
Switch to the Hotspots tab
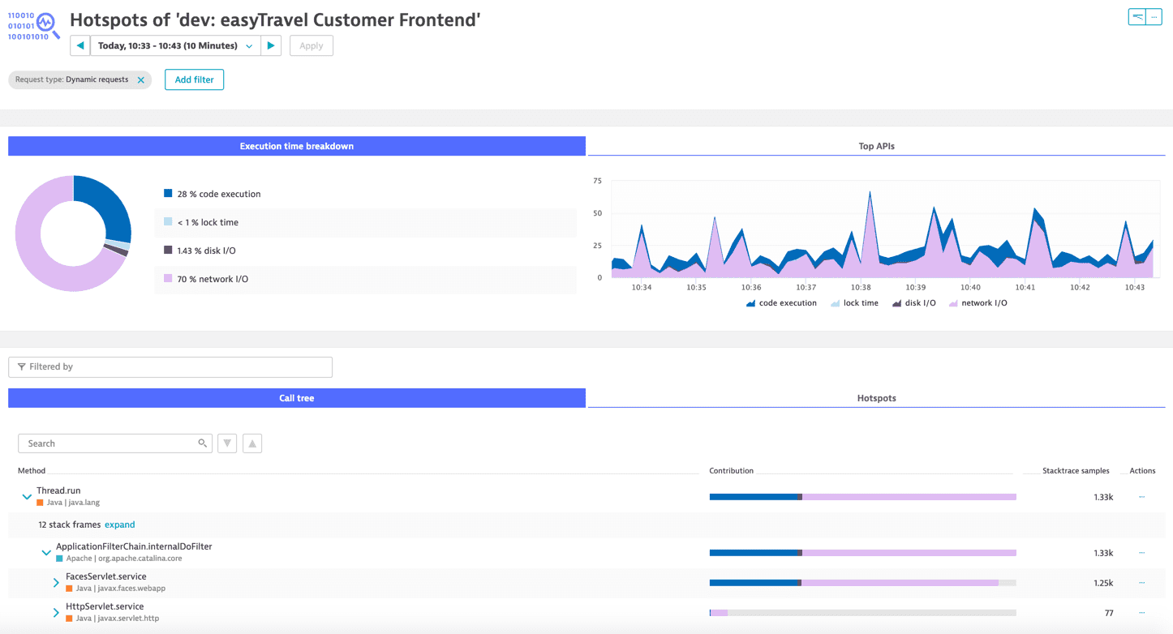pos(876,398)
